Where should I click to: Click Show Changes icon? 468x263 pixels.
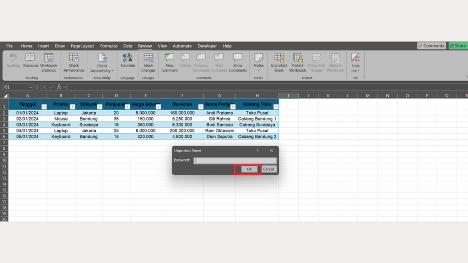(x=148, y=58)
